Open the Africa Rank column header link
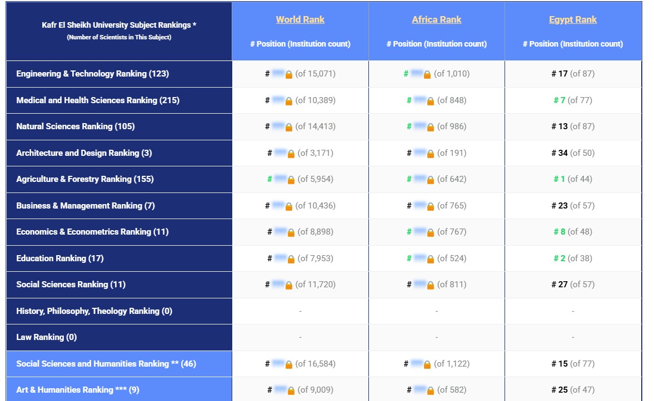654x401 pixels. click(436, 19)
